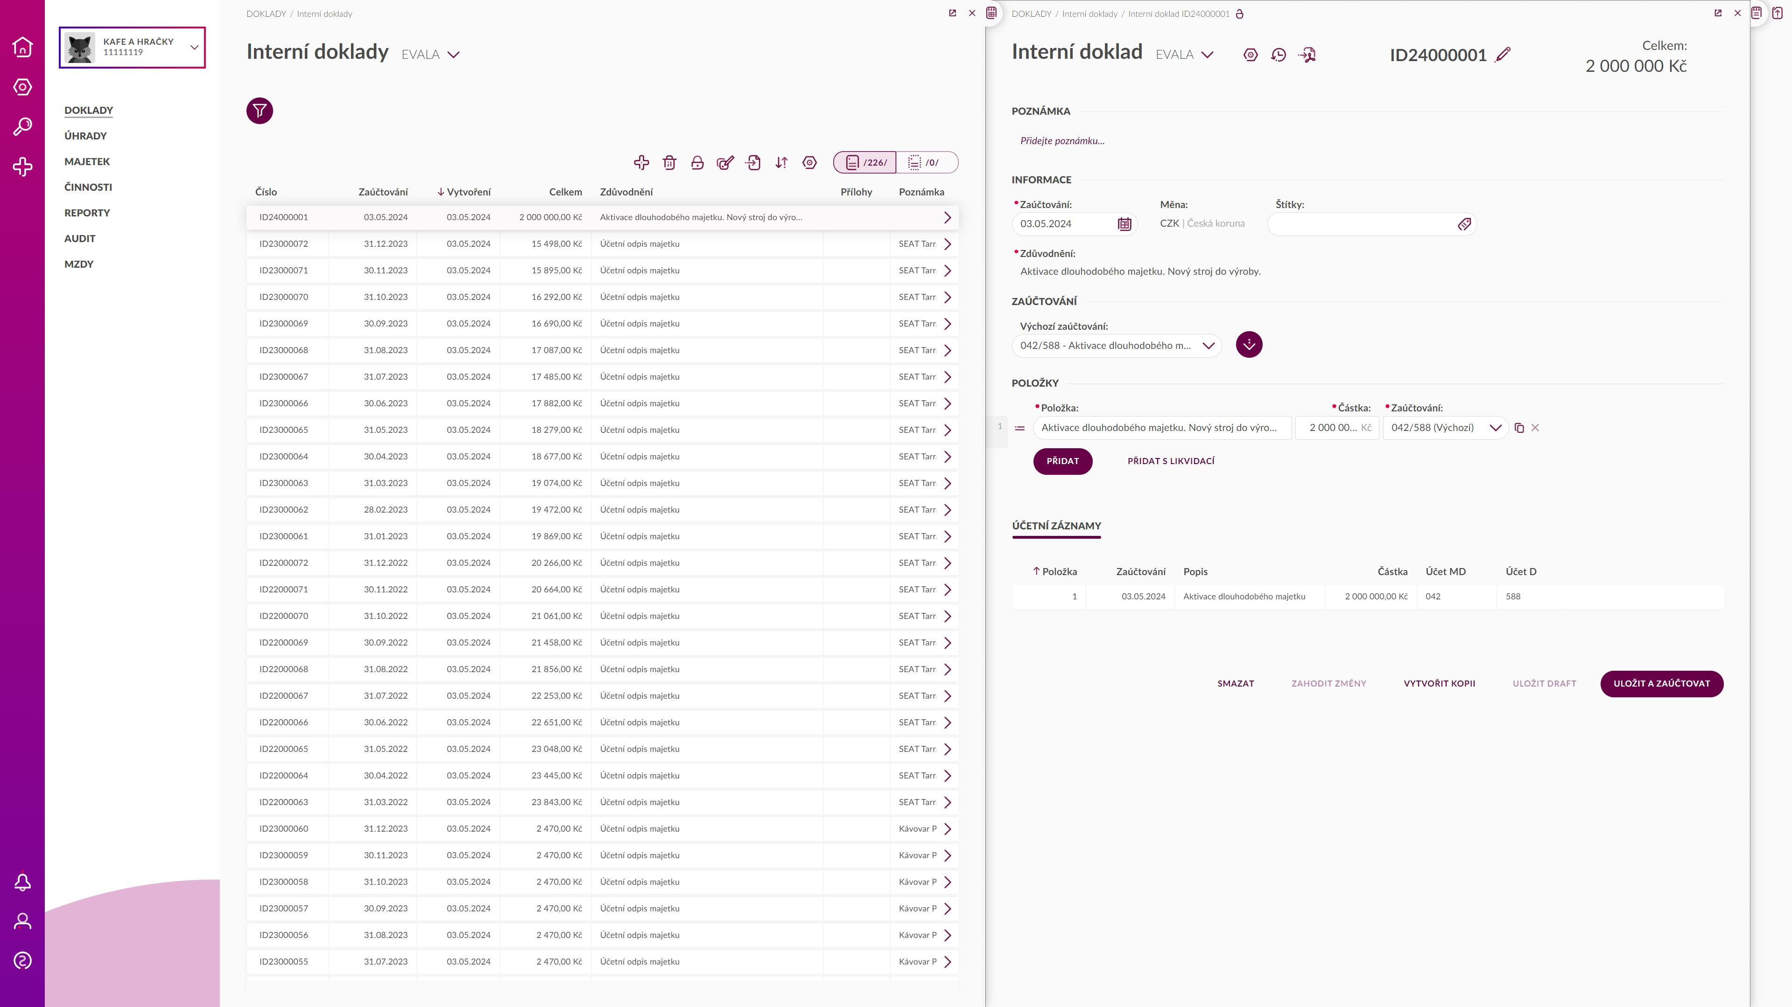Open row ID22000063 with chevron arrow
This screenshot has width=1792, height=1007.
tap(947, 803)
